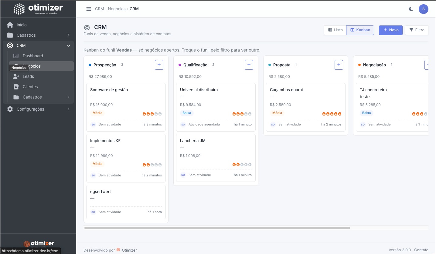The width and height of the screenshot is (436, 254).
Task: Open the Filtro filter button
Action: pyautogui.click(x=417, y=30)
